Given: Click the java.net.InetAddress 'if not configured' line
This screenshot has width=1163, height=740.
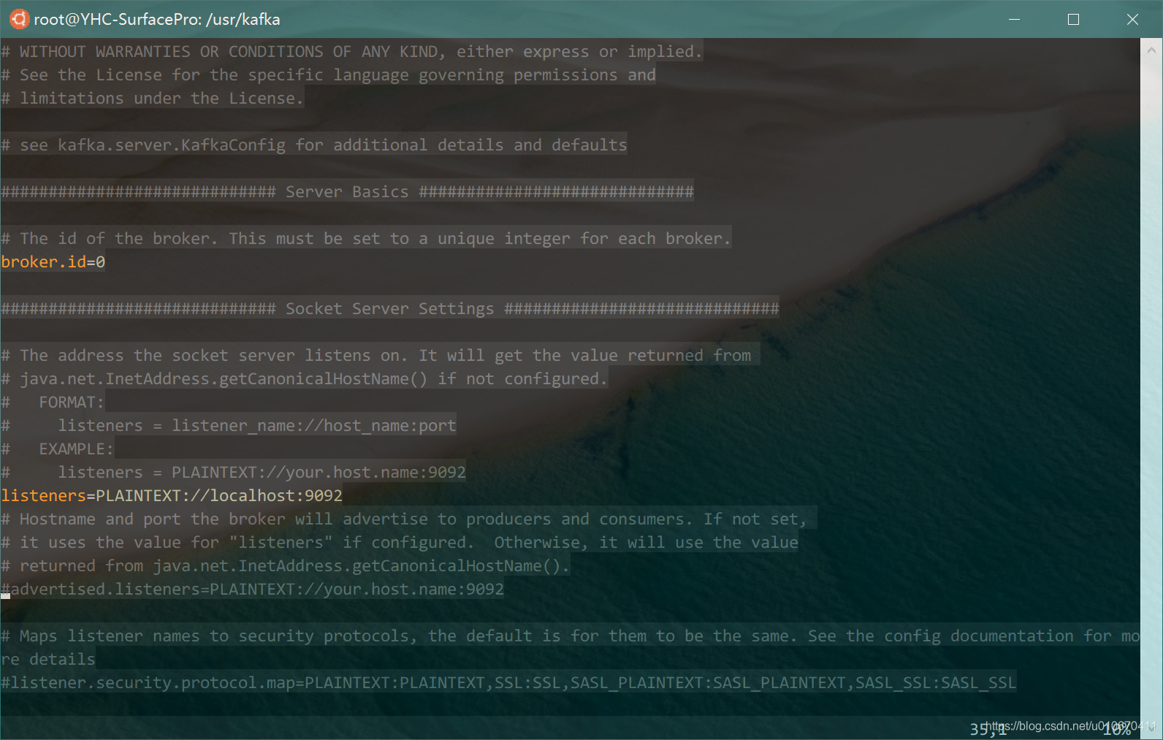Looking at the screenshot, I should click(x=305, y=378).
